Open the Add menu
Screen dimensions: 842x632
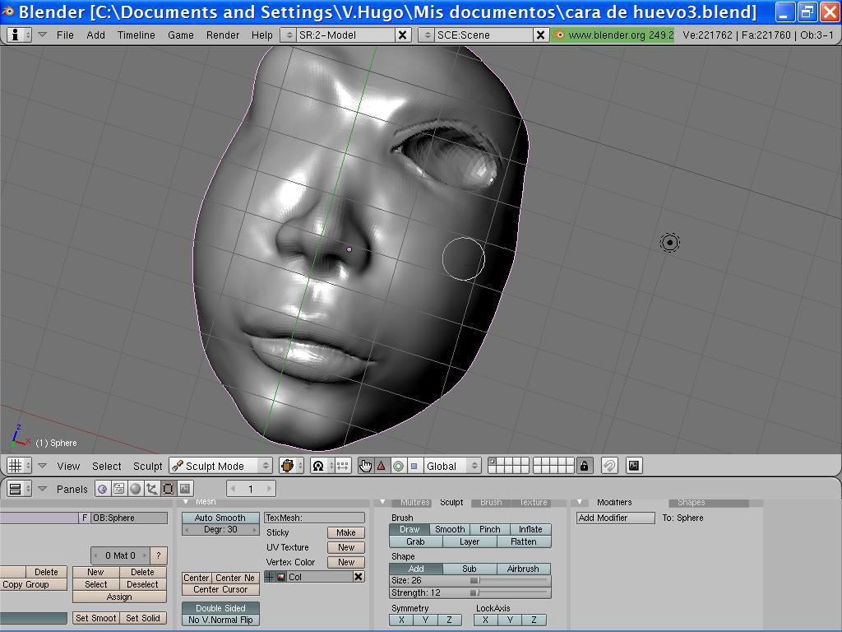(95, 35)
